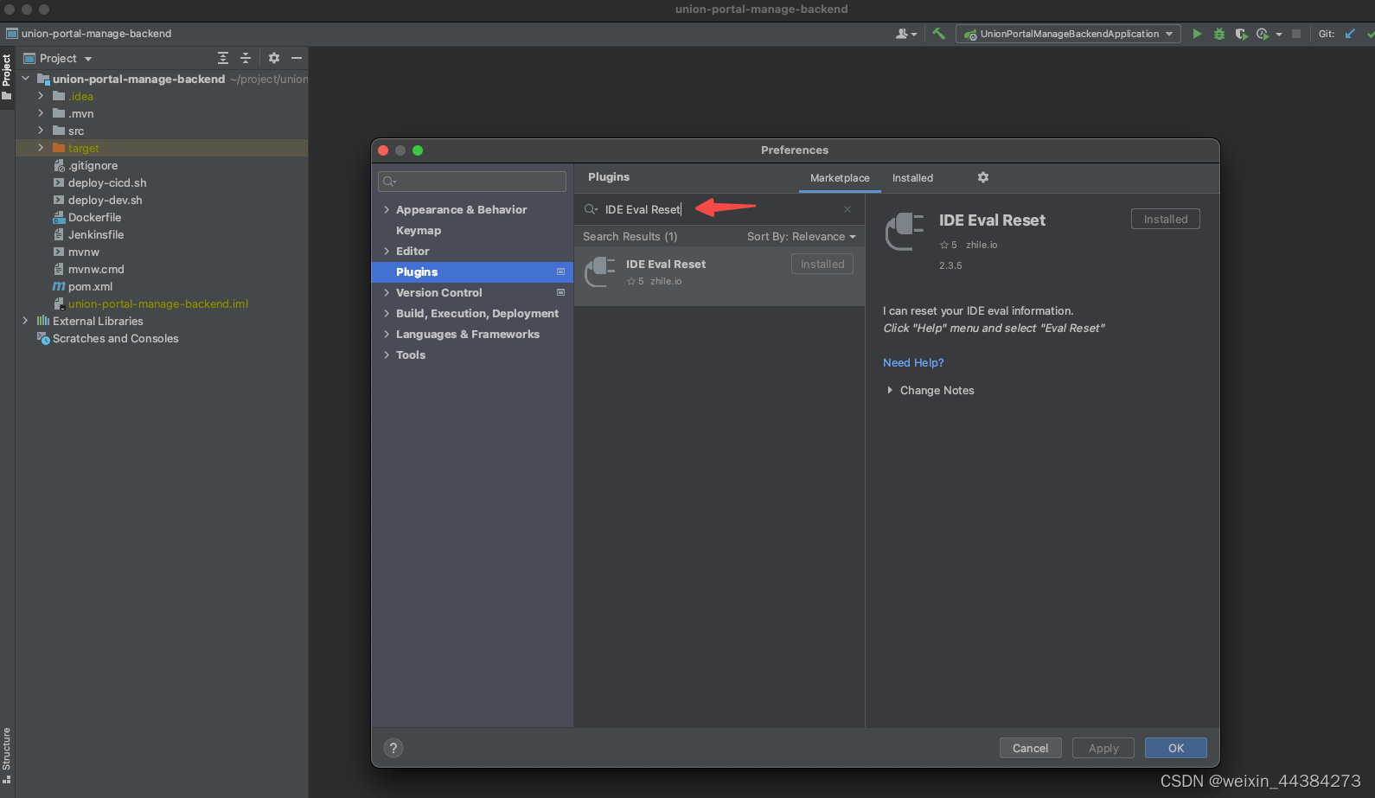Select deploy-cicd.sh file
Screen dimensions: 1375x798
coord(99,183)
